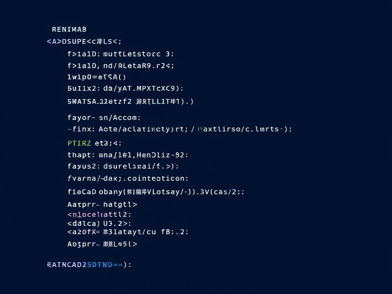The width and height of the screenshot is (392, 294).
Task: Click the long -finx: Aote line
Action: 180,129
